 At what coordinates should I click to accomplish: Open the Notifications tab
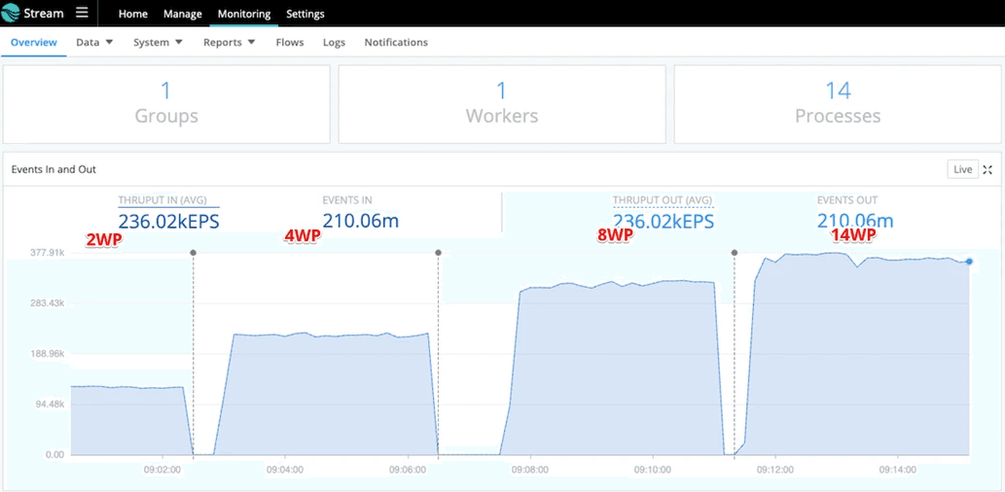pos(396,43)
